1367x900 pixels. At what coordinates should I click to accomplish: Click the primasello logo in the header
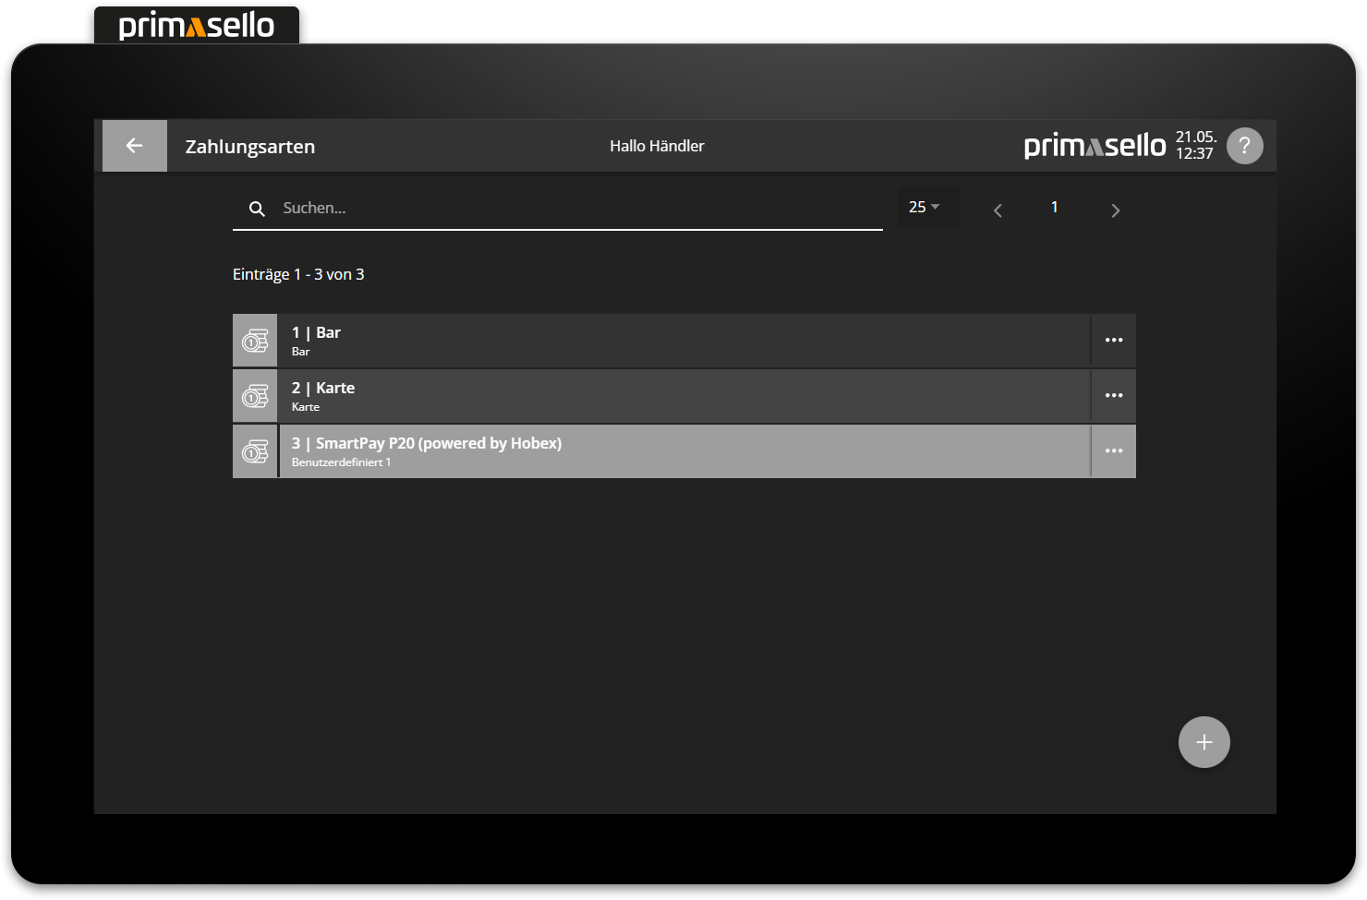pos(1095,146)
